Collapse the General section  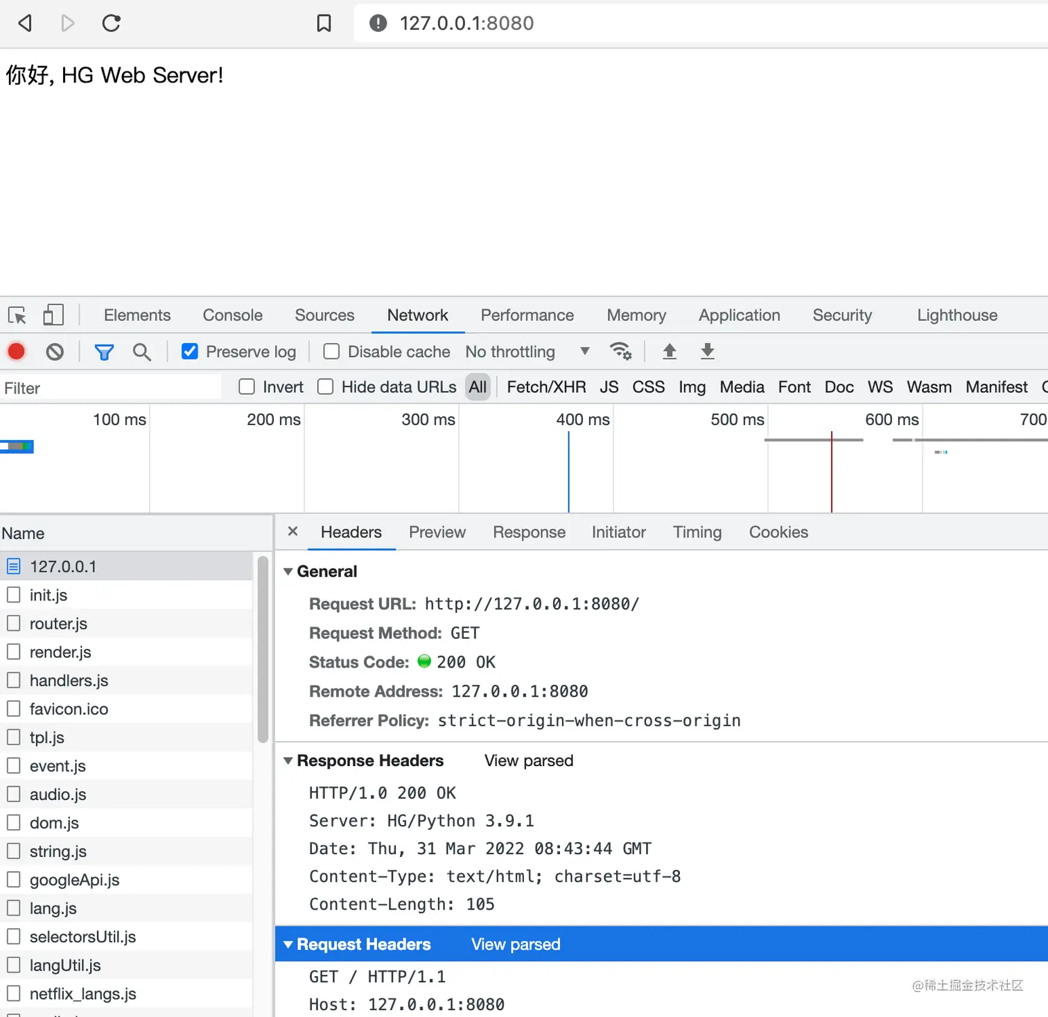288,572
